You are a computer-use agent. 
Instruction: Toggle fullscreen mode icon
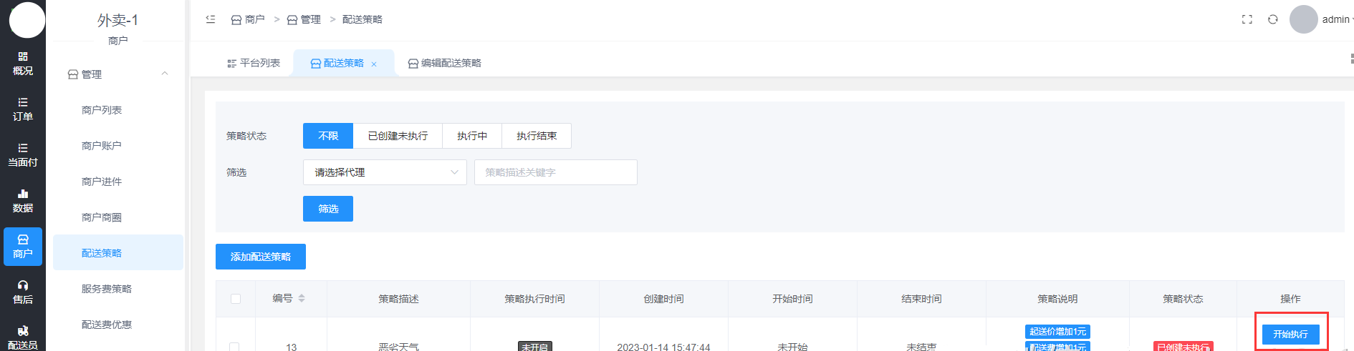pyautogui.click(x=1247, y=19)
